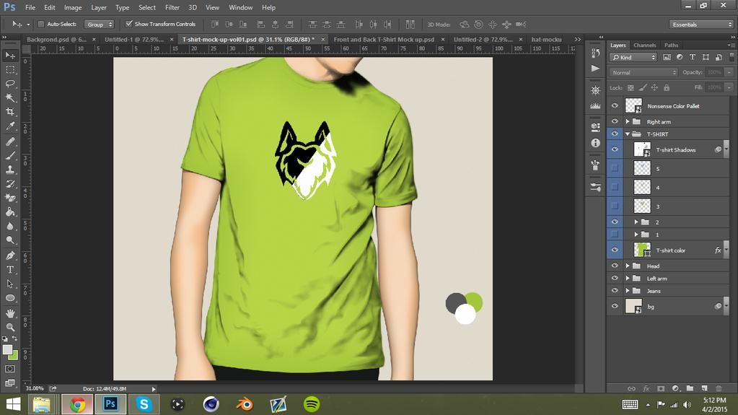Expand the Jeans group
This screenshot has height=415, width=738.
(628, 291)
